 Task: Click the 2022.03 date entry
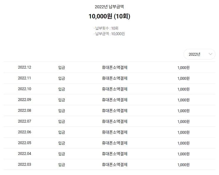point(25,164)
